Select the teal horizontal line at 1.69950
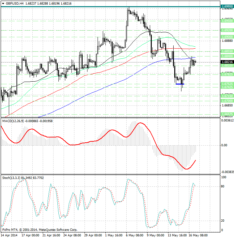Image resolution: width=234 pixels, height=238 pixels. click(111, 7)
